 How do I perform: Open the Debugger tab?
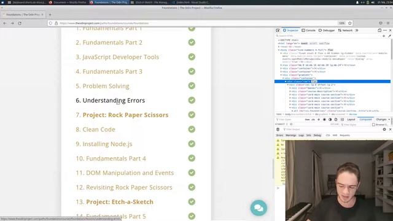point(327,30)
